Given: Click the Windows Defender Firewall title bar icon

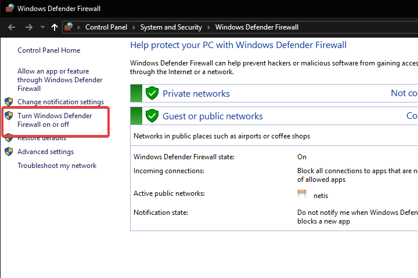Looking at the screenshot, I should click(10, 8).
